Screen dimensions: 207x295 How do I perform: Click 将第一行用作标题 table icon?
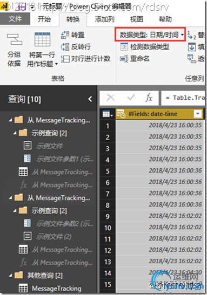coord(42,39)
